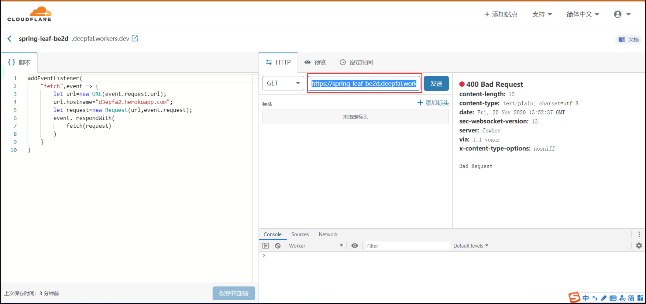
Task: Click the 未指定标头 headers box
Action: [x=355, y=117]
